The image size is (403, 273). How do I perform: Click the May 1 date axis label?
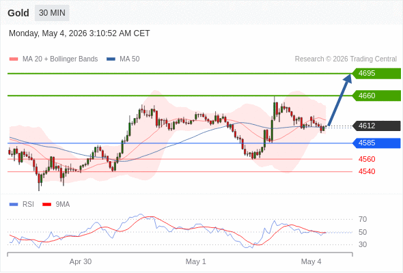pos(196,261)
